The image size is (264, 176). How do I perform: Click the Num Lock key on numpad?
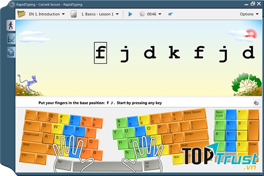pyautogui.click(x=220, y=114)
